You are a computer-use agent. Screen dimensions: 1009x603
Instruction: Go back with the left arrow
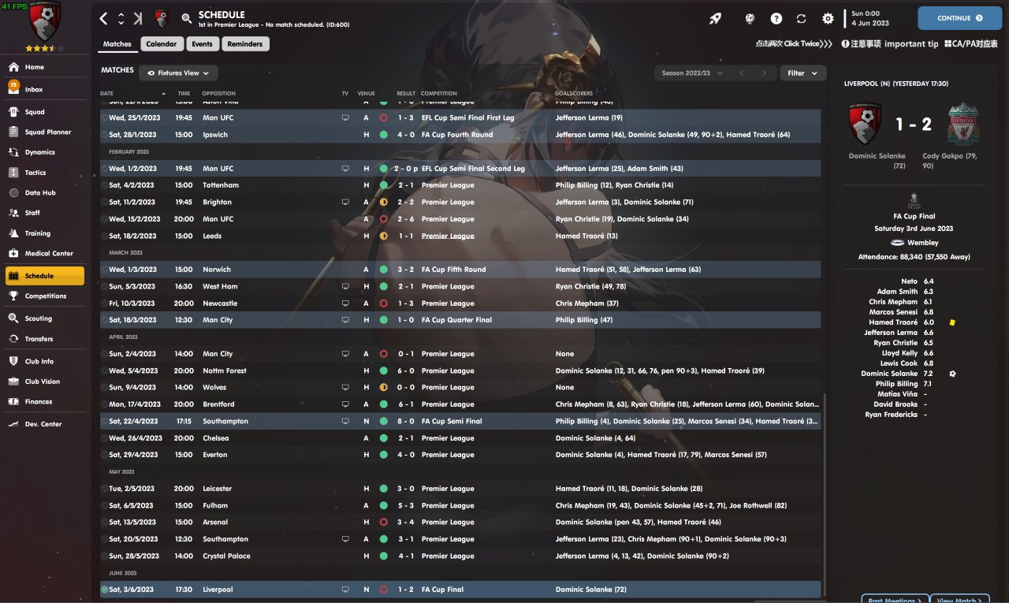tap(104, 18)
